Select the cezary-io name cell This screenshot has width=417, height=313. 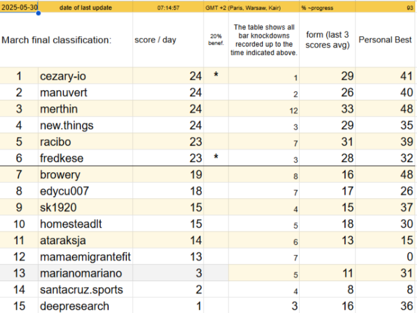[85, 76]
